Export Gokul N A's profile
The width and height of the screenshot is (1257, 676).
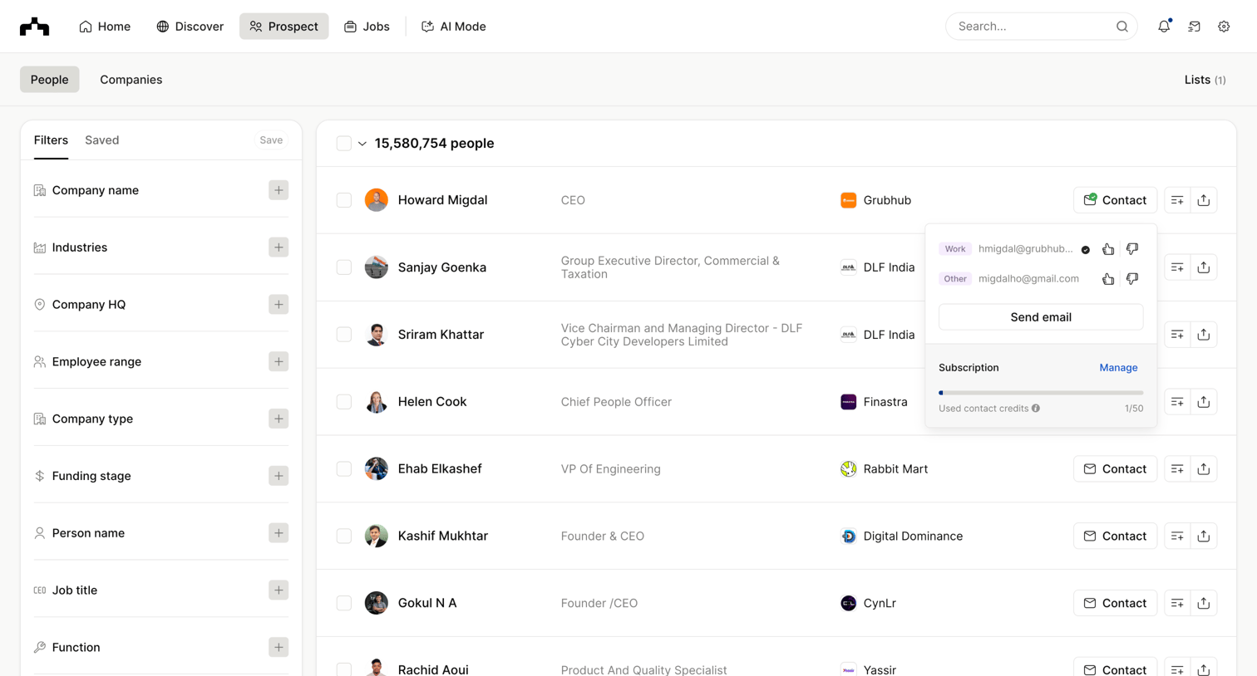(1204, 604)
